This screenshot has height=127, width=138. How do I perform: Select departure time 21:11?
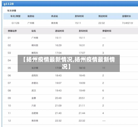(x=82, y=106)
